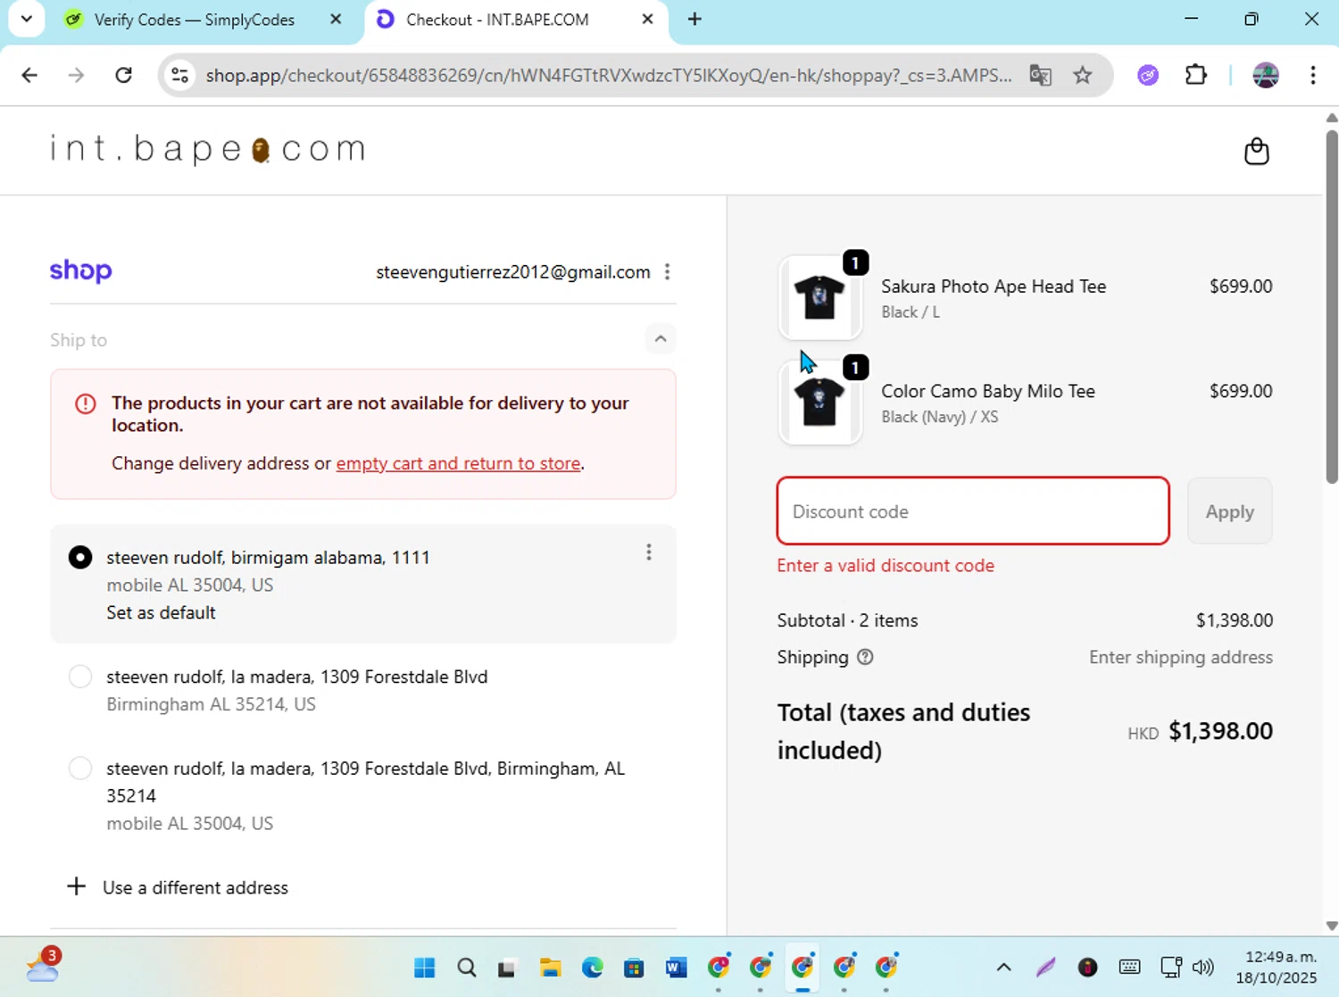This screenshot has width=1339, height=997.
Task: Go forward in browser history
Action: (x=76, y=75)
